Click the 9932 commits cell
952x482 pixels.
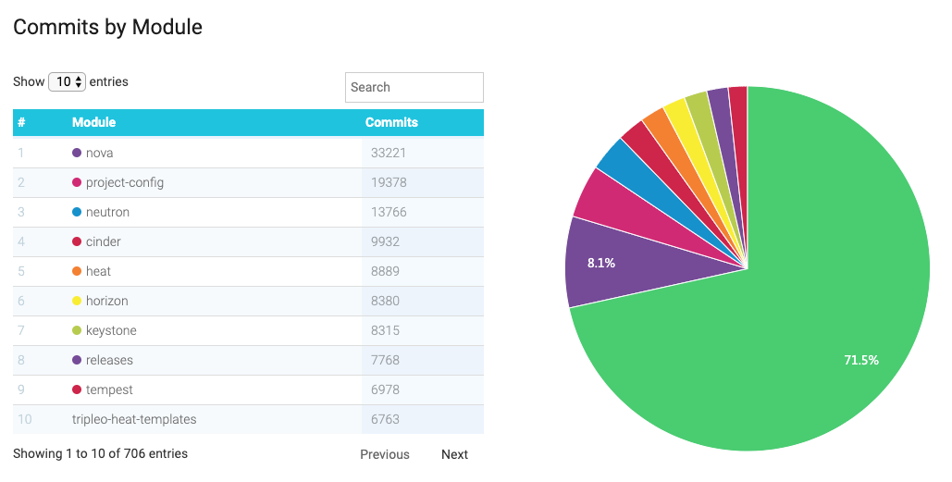click(423, 241)
